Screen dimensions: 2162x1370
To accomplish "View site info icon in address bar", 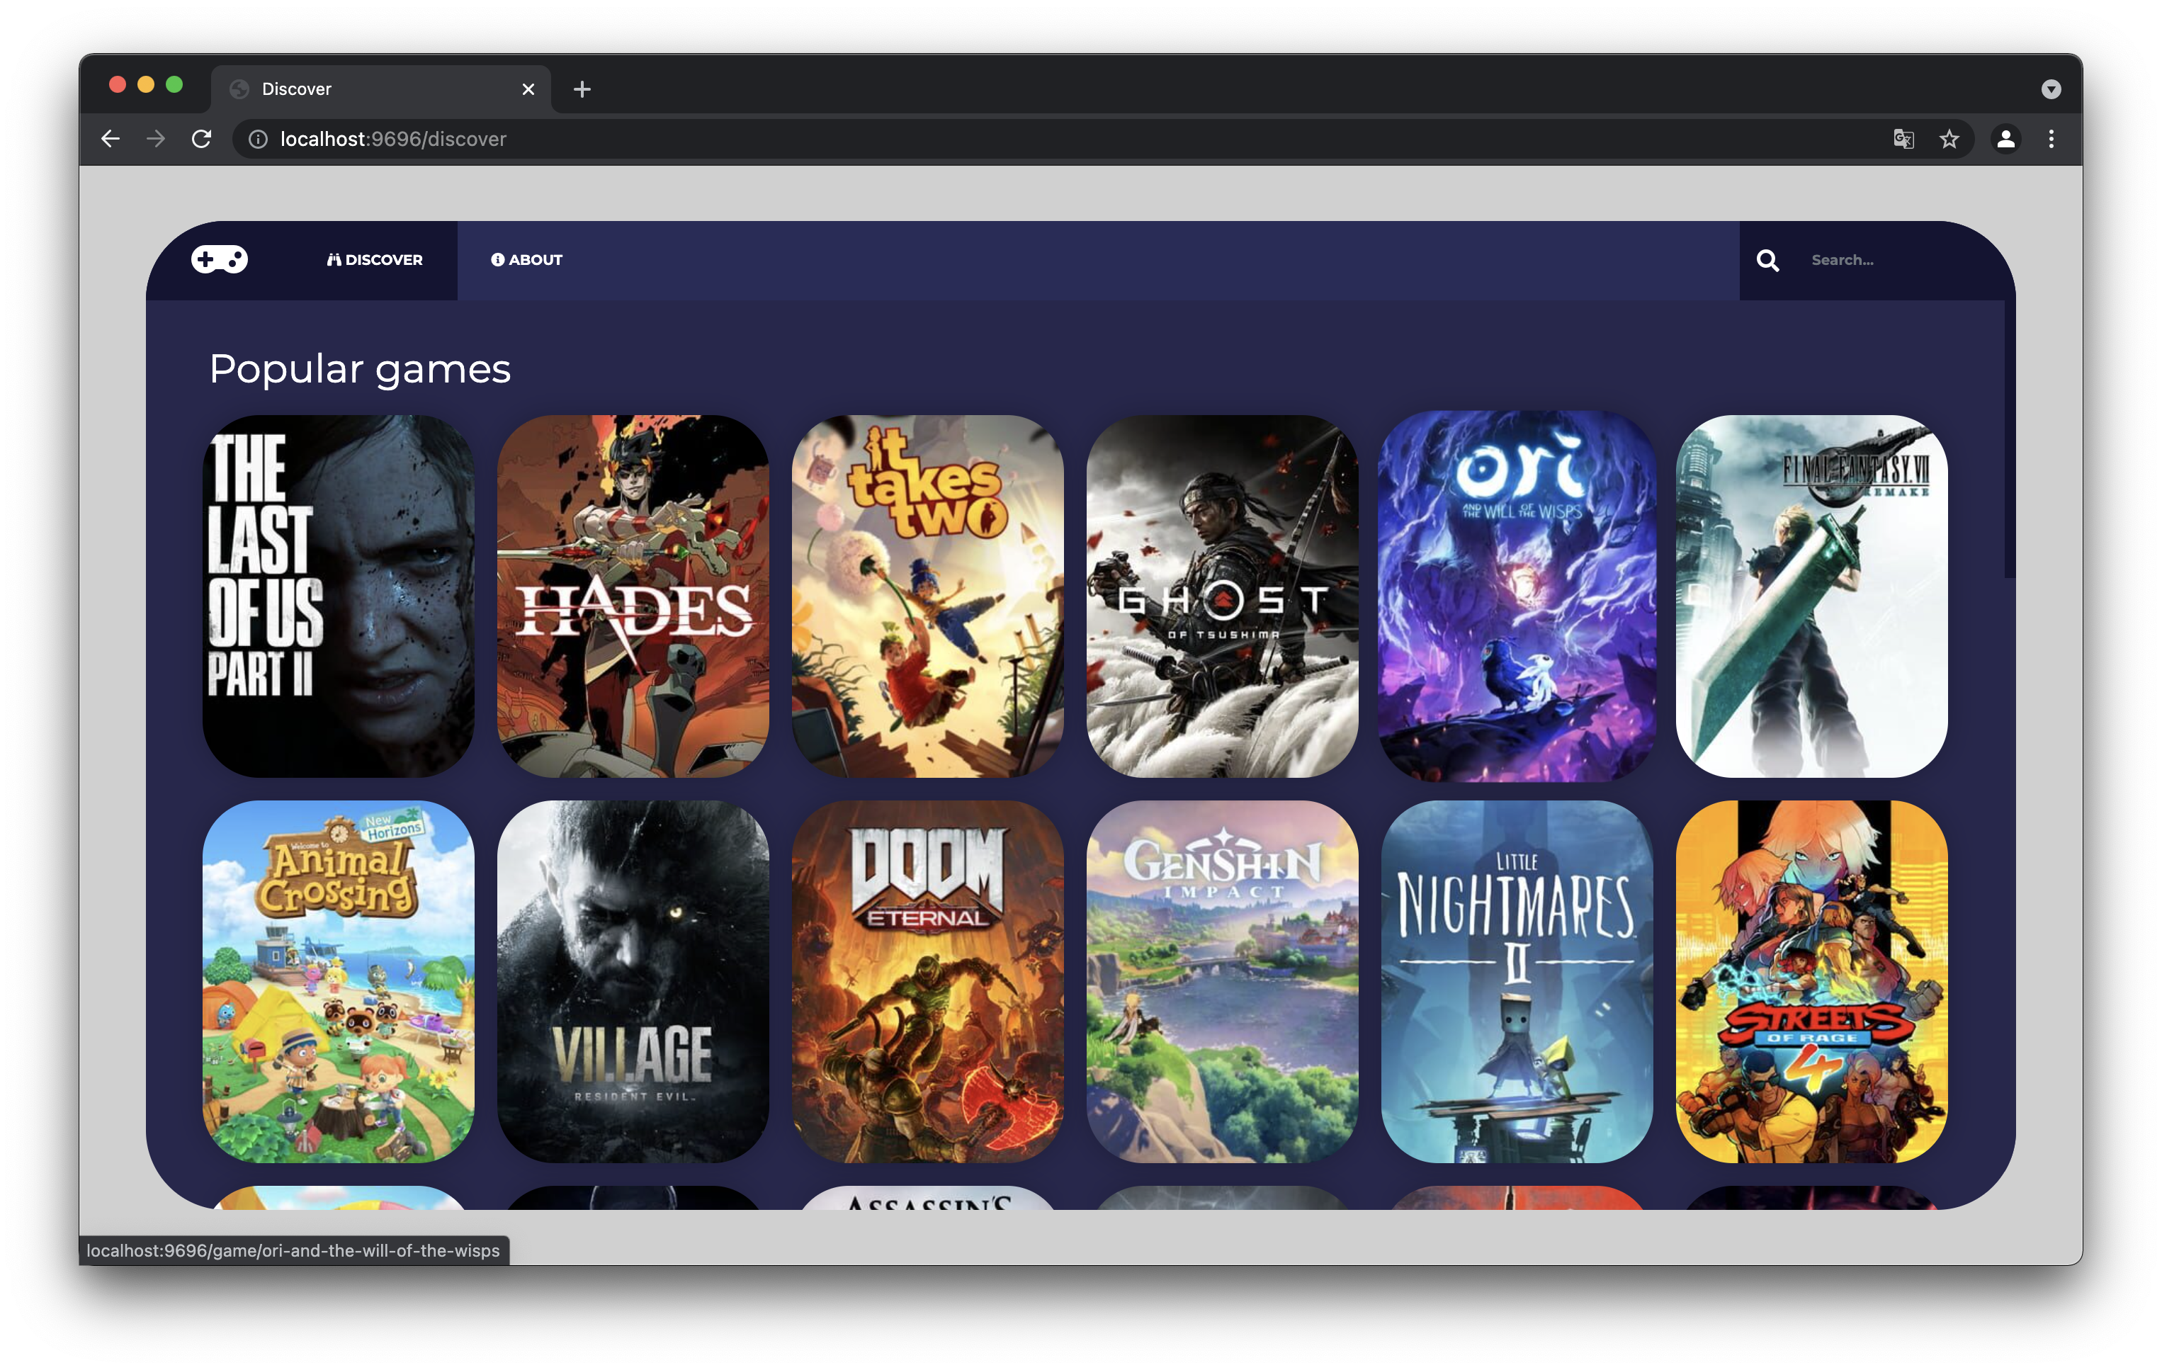I will click(x=258, y=139).
